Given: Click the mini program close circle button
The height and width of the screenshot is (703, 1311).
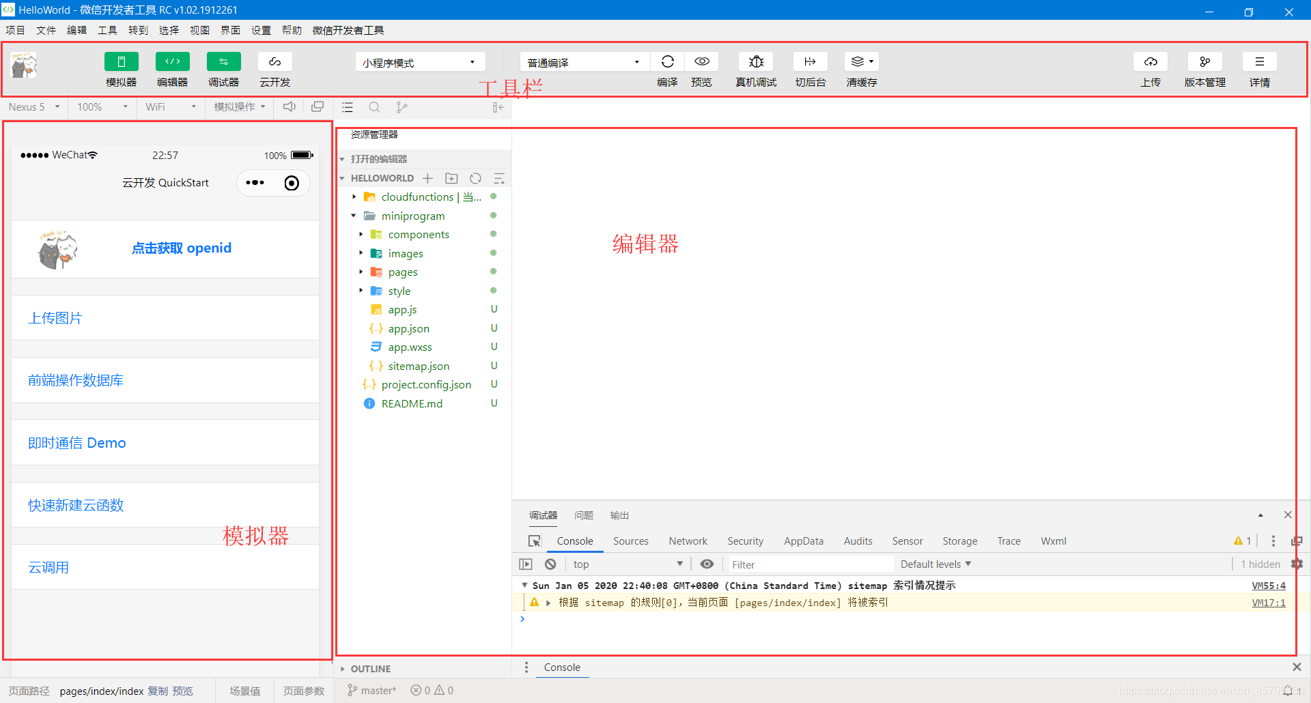Looking at the screenshot, I should coord(292,183).
